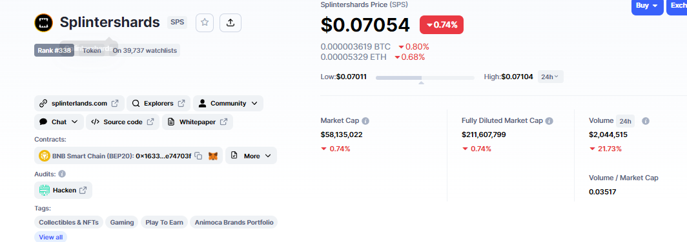The height and width of the screenshot is (242, 687).
Task: Click the Splintershards logo icon
Action: coord(44,23)
